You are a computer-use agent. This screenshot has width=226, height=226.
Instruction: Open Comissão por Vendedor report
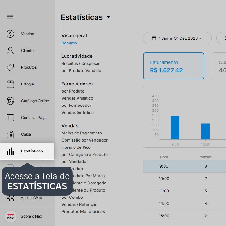[85, 140]
